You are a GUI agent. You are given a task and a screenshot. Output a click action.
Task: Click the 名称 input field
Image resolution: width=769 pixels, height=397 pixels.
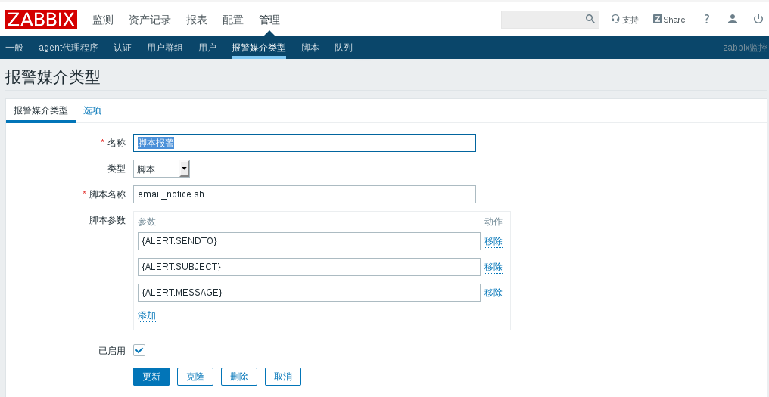click(304, 143)
